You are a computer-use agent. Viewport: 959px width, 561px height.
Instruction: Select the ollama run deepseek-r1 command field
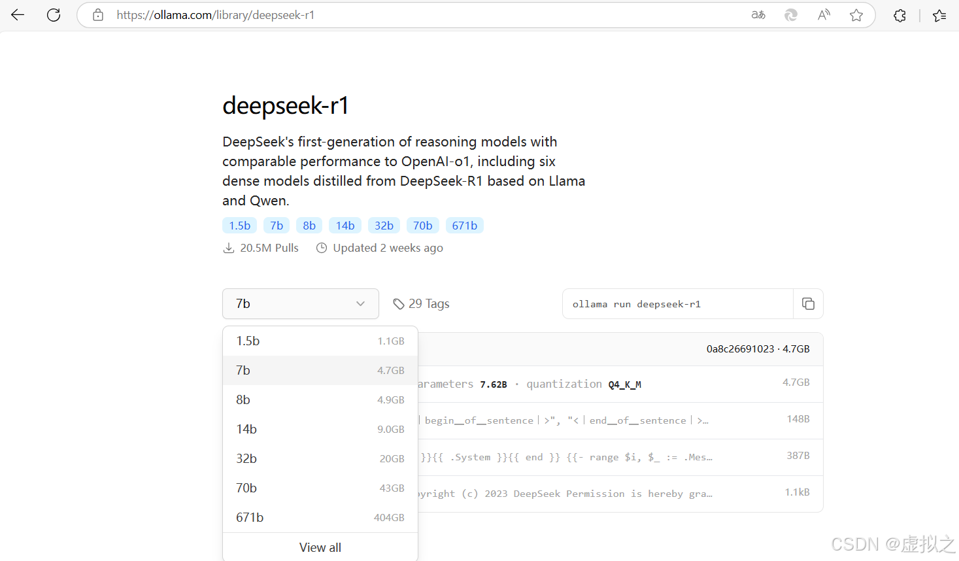tap(678, 303)
